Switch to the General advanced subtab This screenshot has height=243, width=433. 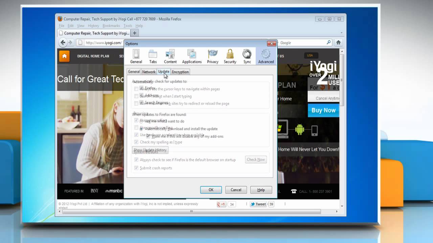[x=134, y=72]
